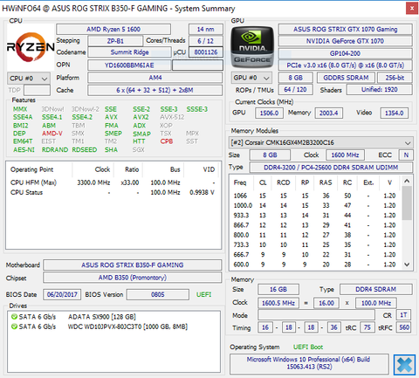Click the AMD Ryzen 5 1600 name field
Screen dimensions: 419x378
[x=113, y=29]
